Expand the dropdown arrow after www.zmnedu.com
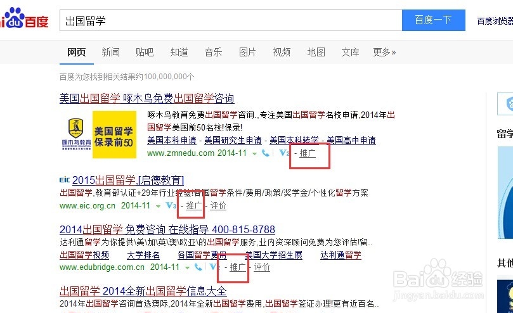 pos(254,153)
